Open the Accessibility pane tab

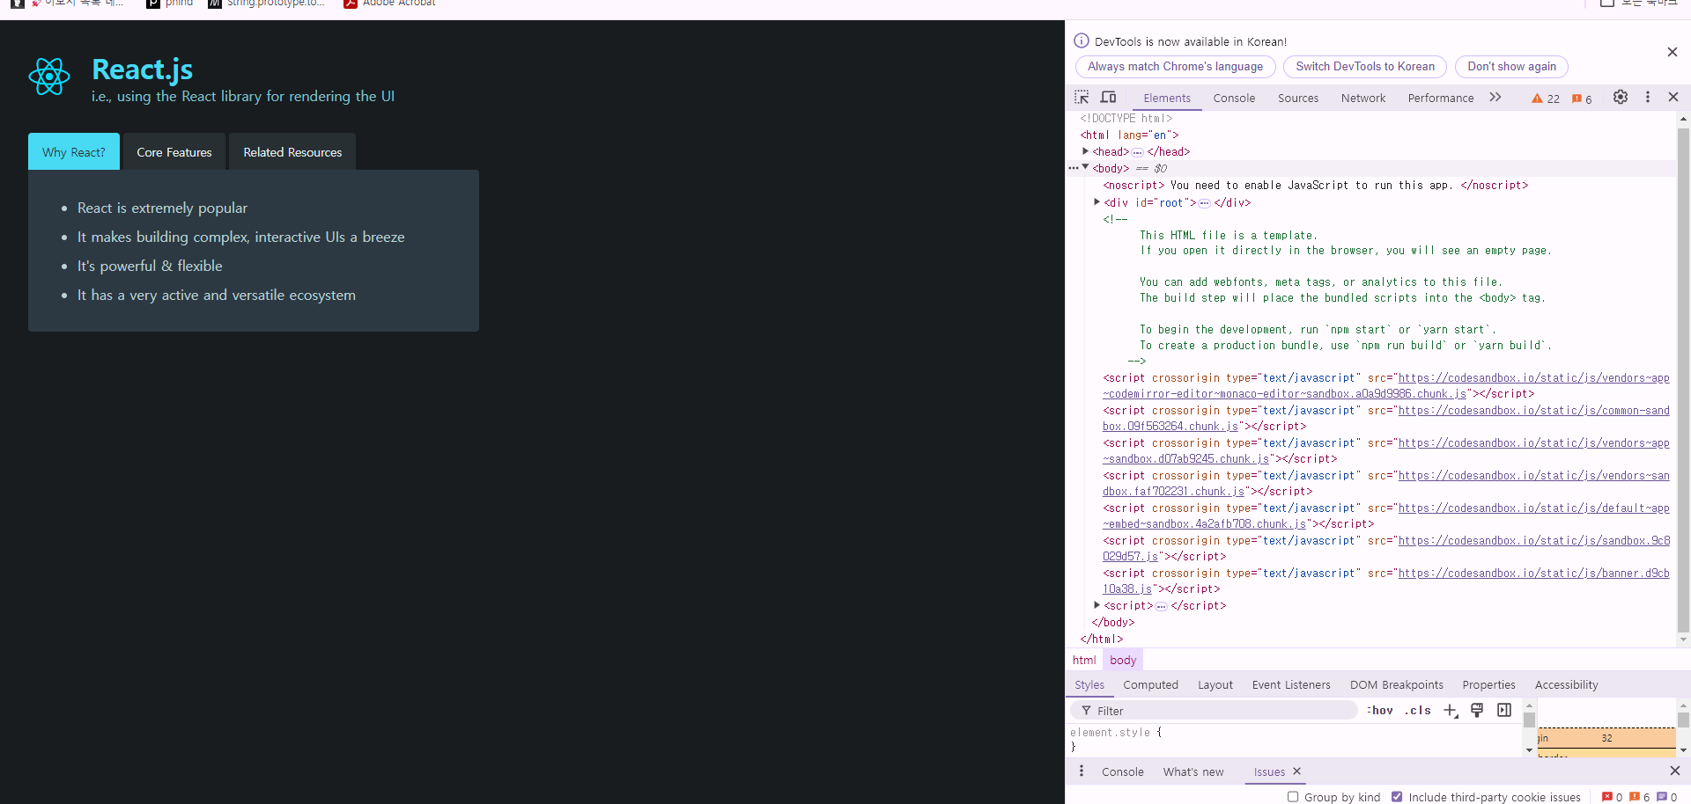(1566, 685)
